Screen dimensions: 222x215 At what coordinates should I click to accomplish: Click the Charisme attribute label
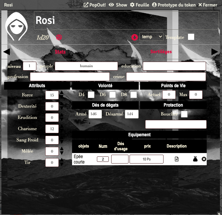coord(27,128)
